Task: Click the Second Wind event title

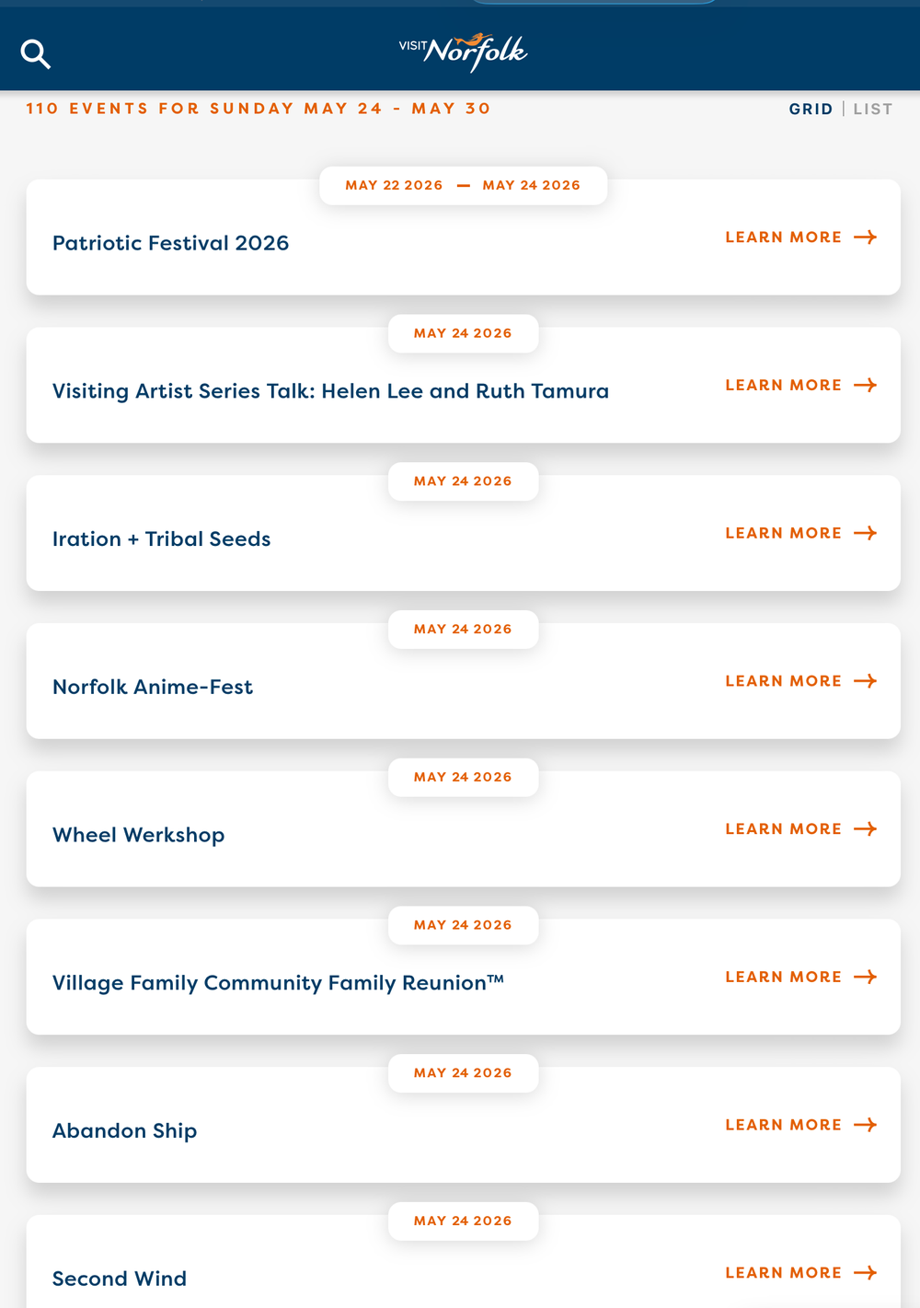Action: pos(120,1279)
